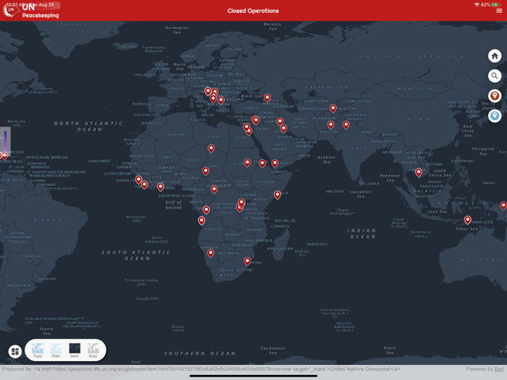Select the operation pin in Chad
507x380 pixels.
206,171
